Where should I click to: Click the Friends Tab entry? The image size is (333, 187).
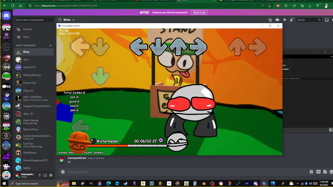coord(34,29)
